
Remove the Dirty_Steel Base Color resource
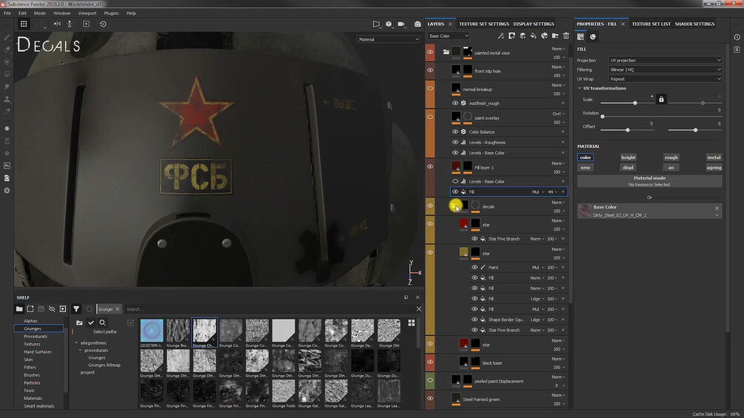pyautogui.click(x=717, y=208)
